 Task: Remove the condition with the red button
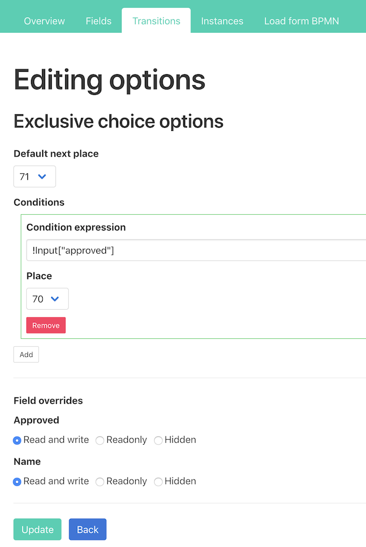point(46,326)
